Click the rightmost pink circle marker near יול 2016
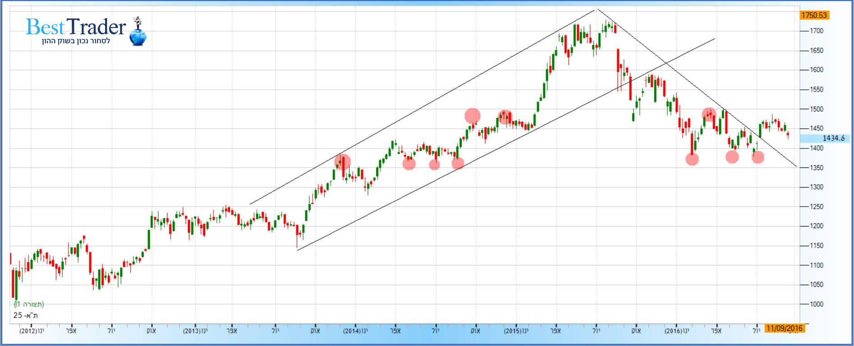Screen dimensions: 854x346 pyautogui.click(x=758, y=157)
